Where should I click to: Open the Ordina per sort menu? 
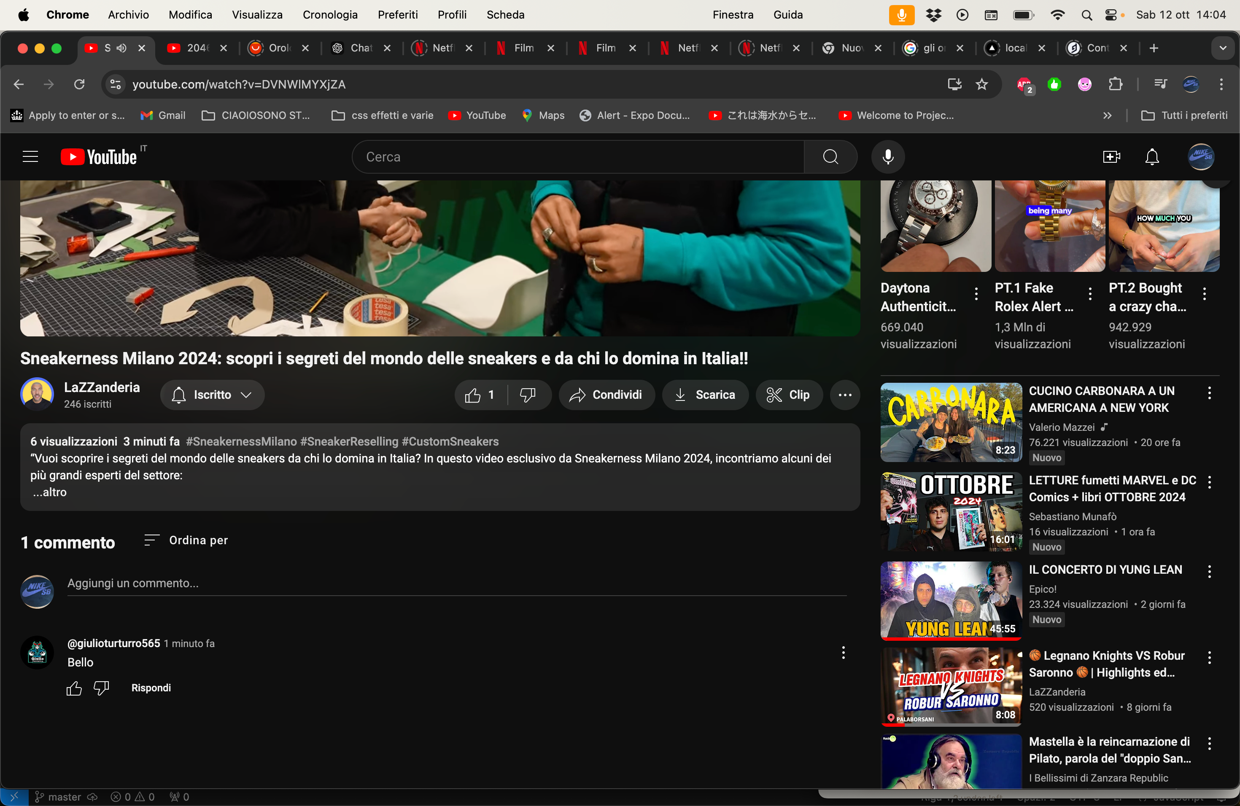point(186,540)
